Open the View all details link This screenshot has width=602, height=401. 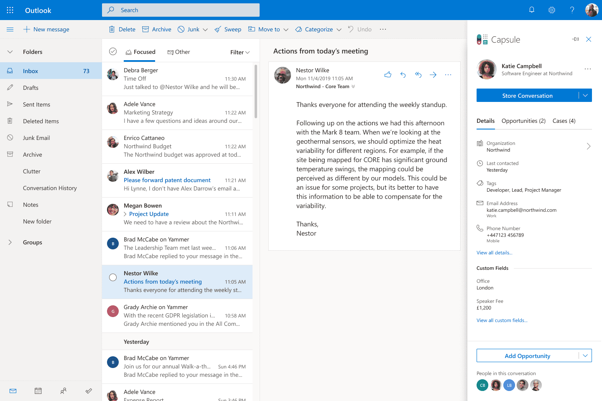click(494, 252)
